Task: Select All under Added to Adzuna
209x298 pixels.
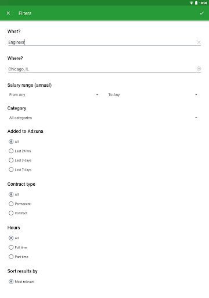Action: pos(14,141)
